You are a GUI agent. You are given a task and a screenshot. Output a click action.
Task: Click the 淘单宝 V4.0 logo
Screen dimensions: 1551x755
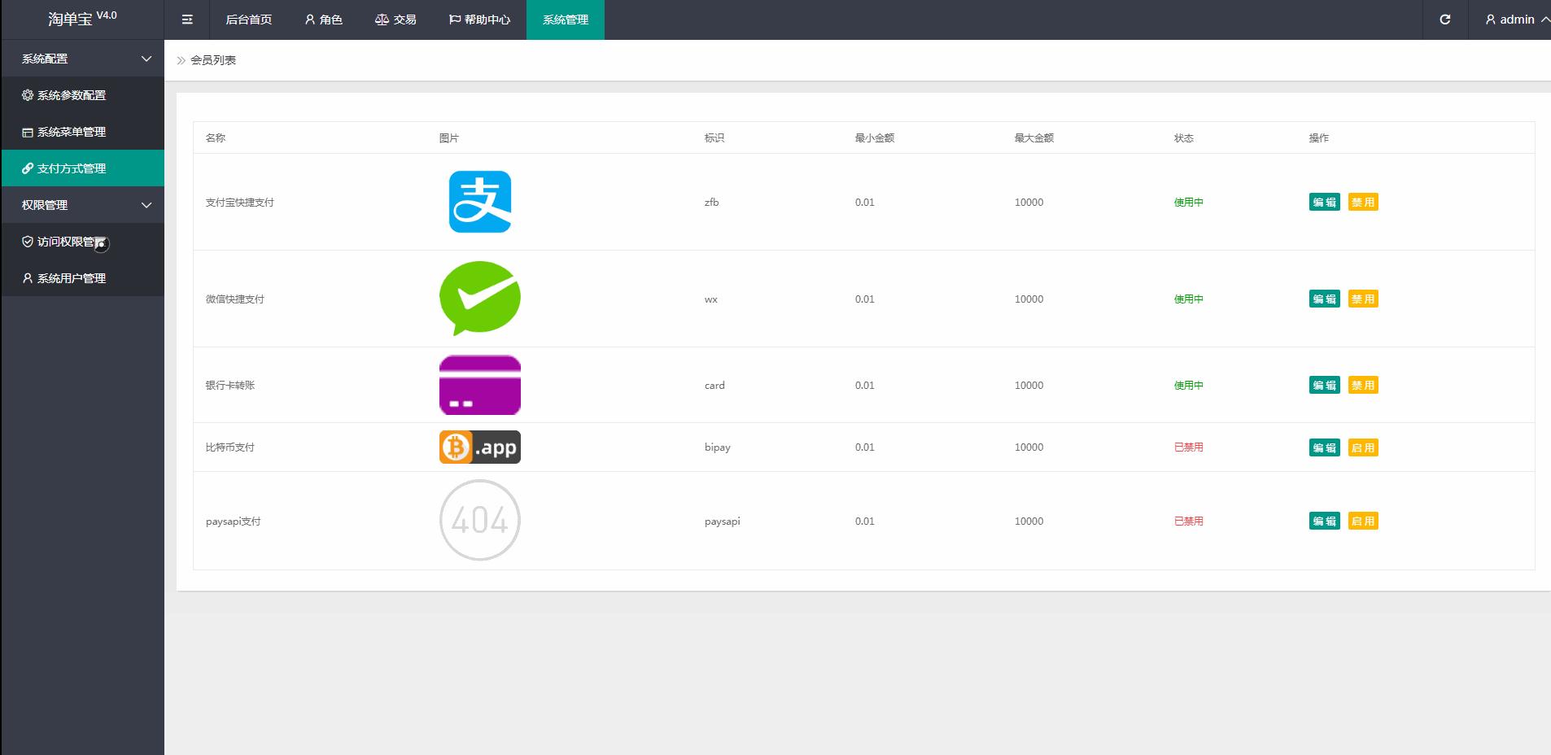click(x=82, y=18)
